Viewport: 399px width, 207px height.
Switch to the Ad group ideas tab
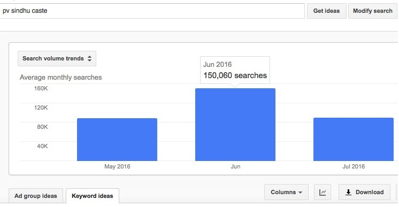click(x=36, y=196)
